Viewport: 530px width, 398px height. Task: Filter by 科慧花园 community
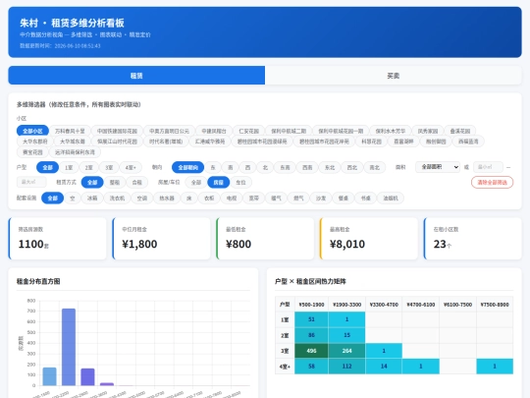pyautogui.click(x=371, y=142)
